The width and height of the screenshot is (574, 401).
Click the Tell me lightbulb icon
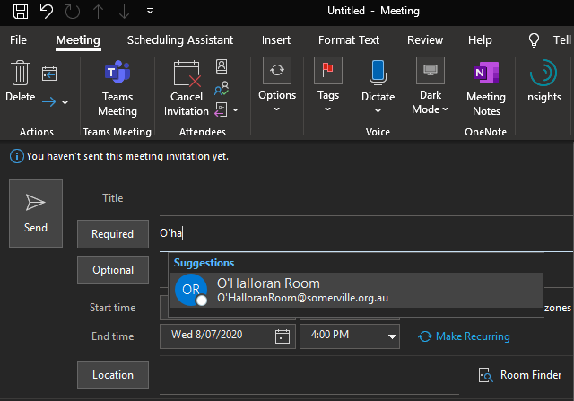(535, 39)
